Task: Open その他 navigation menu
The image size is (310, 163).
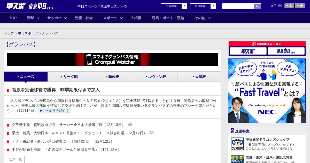Action: pyautogui.click(x=200, y=18)
